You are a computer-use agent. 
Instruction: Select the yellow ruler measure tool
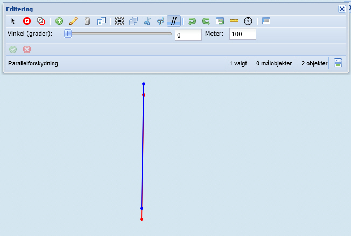coord(234,21)
